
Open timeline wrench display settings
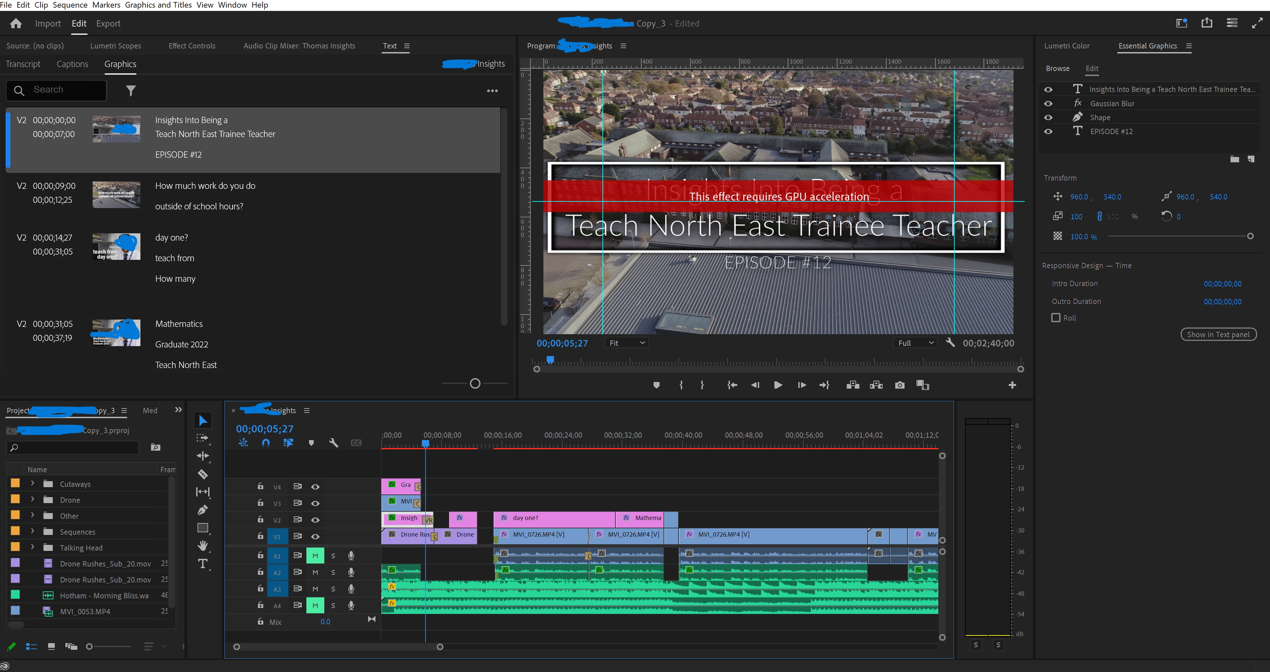coord(334,443)
